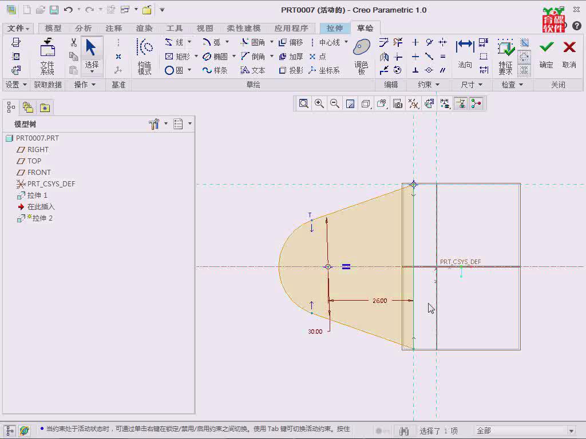Switch to the Extrude (拉伸) tab
The height and width of the screenshot is (439, 586).
(x=334, y=28)
